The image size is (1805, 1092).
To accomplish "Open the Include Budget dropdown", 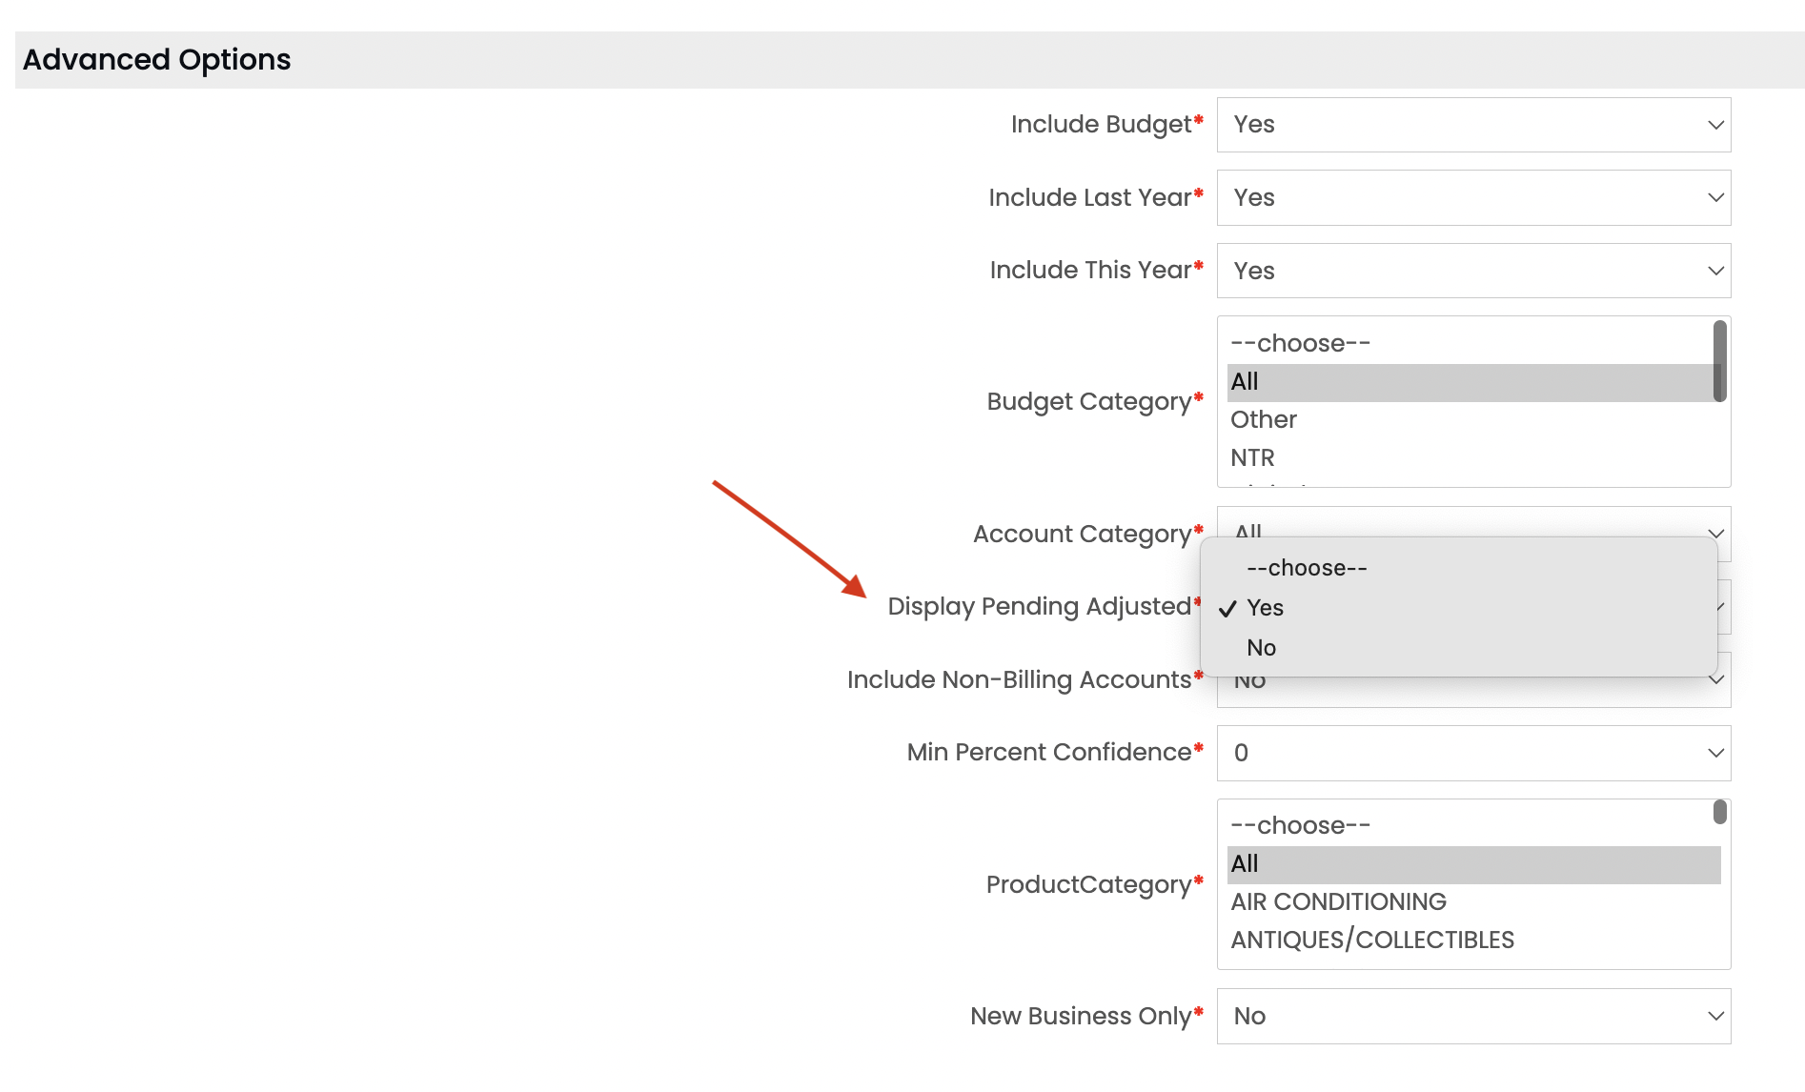I will point(1473,125).
